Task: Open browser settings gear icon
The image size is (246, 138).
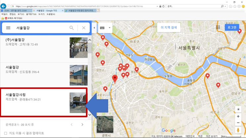Action: [x=239, y=6]
